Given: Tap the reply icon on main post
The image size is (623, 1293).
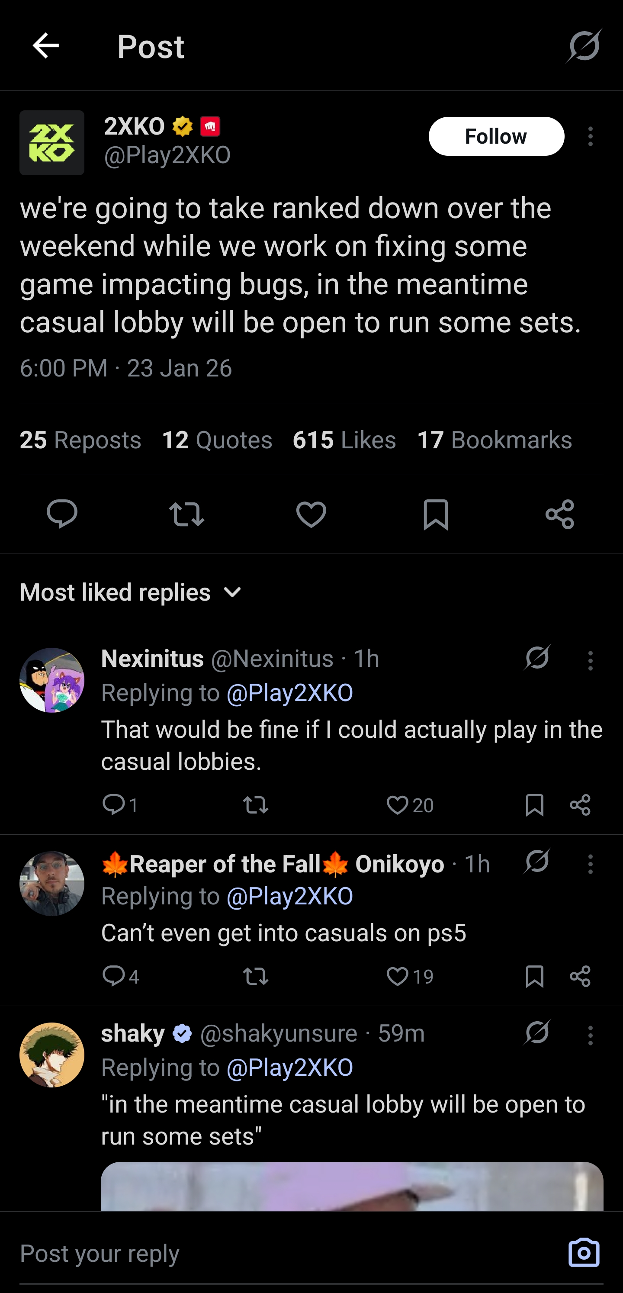Looking at the screenshot, I should (62, 514).
